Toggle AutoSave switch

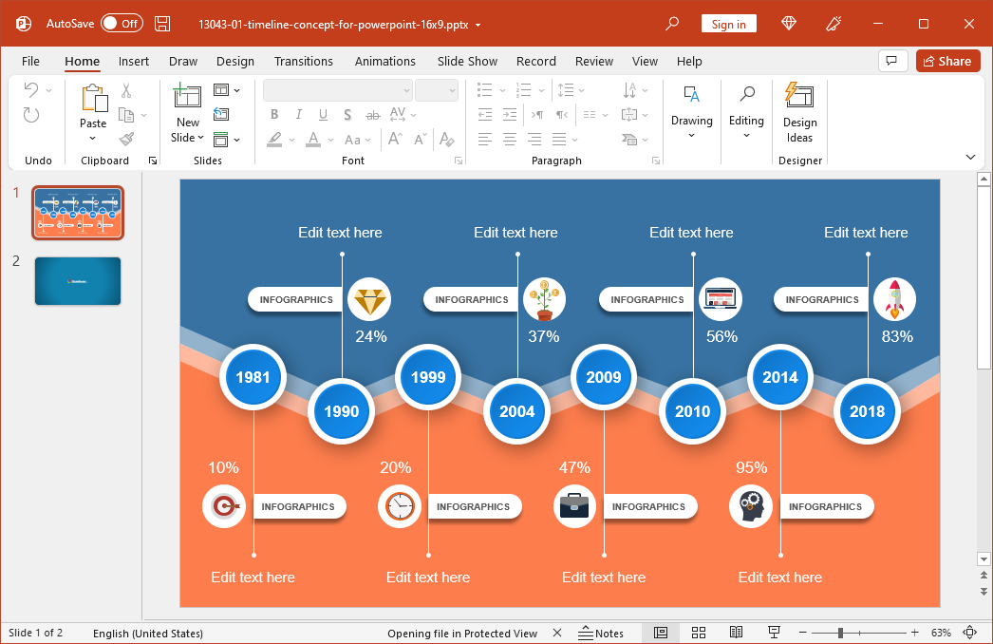[122, 24]
